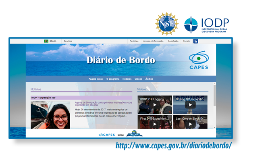The height and width of the screenshot is (156, 270).
Task: Open the accessibility icon beside Canais
Action: (x=195, y=41)
